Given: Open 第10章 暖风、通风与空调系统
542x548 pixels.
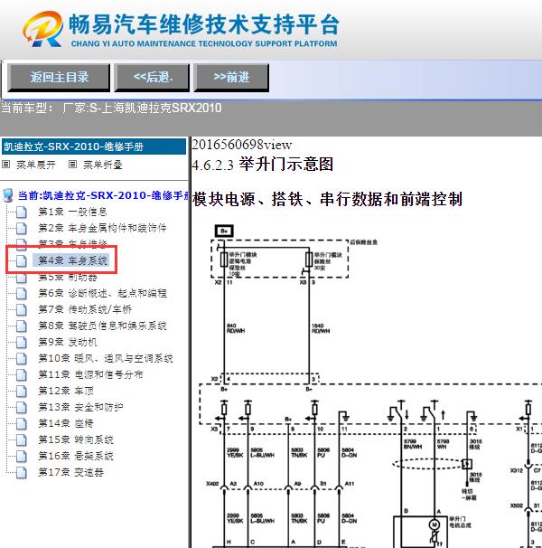Looking at the screenshot, I should (x=106, y=358).
